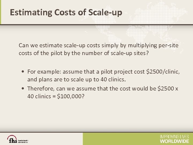Click the bullet starting 'Therefore, can we assume'

pyautogui.click(x=103, y=92)
